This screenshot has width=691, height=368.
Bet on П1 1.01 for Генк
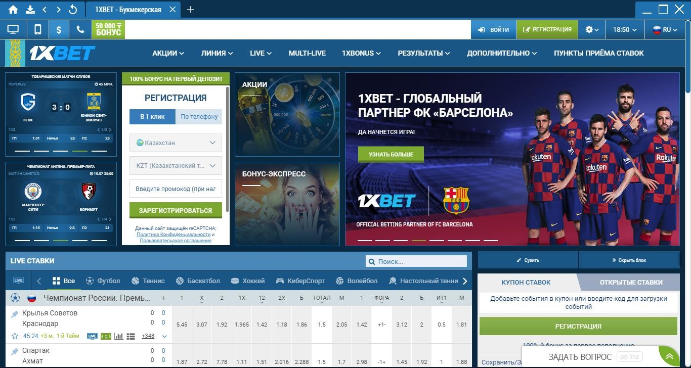(x=25, y=138)
